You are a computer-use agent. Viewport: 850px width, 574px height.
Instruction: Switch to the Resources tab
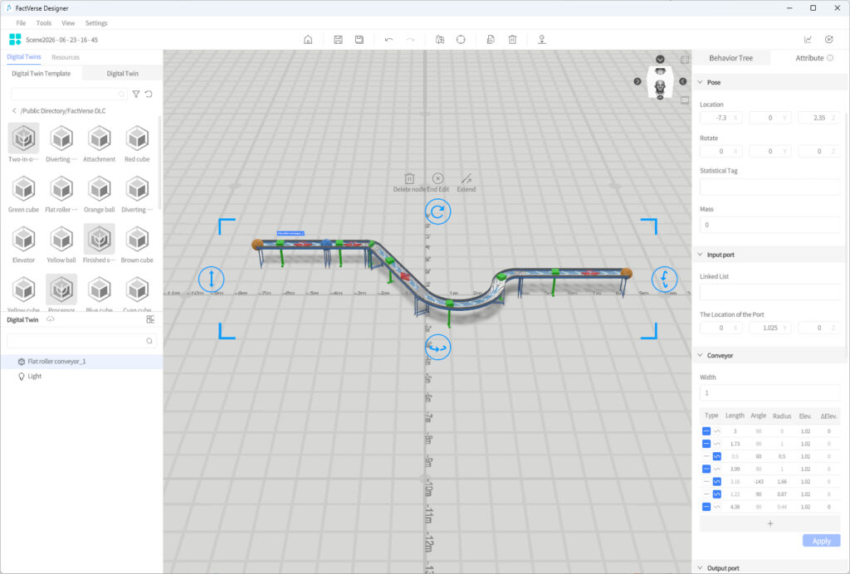66,57
